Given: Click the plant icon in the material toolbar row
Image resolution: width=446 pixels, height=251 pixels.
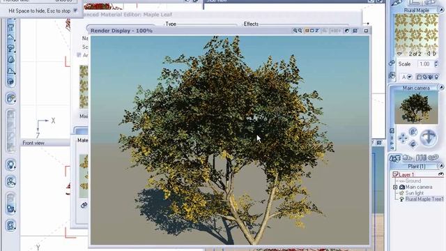Looking at the screenshot, I should click(431, 77).
